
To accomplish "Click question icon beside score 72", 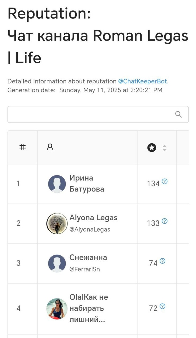I will pyautogui.click(x=162, y=306).
